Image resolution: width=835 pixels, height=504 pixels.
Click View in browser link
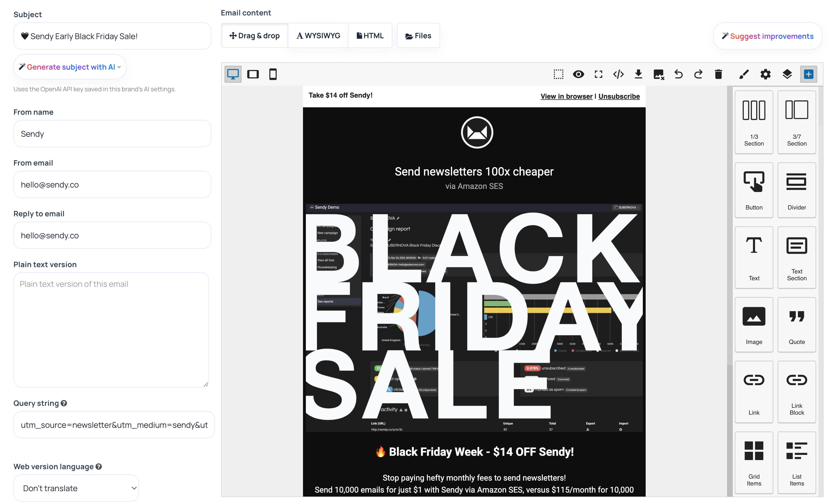coord(567,96)
